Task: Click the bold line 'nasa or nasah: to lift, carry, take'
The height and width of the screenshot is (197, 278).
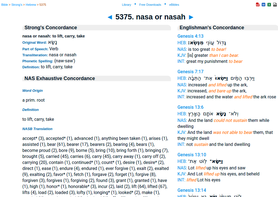Action: (54, 36)
